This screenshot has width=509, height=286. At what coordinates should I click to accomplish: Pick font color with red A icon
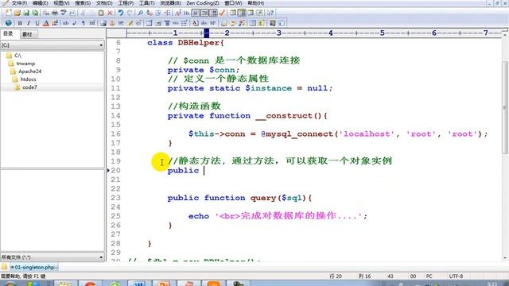tap(46, 23)
